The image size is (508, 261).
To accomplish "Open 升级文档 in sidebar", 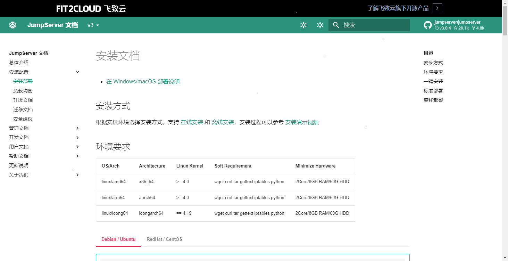I will click(23, 100).
